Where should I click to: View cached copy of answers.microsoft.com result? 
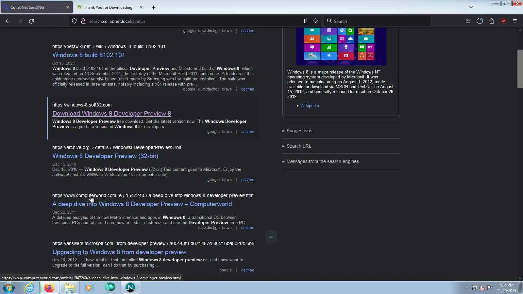(248, 270)
